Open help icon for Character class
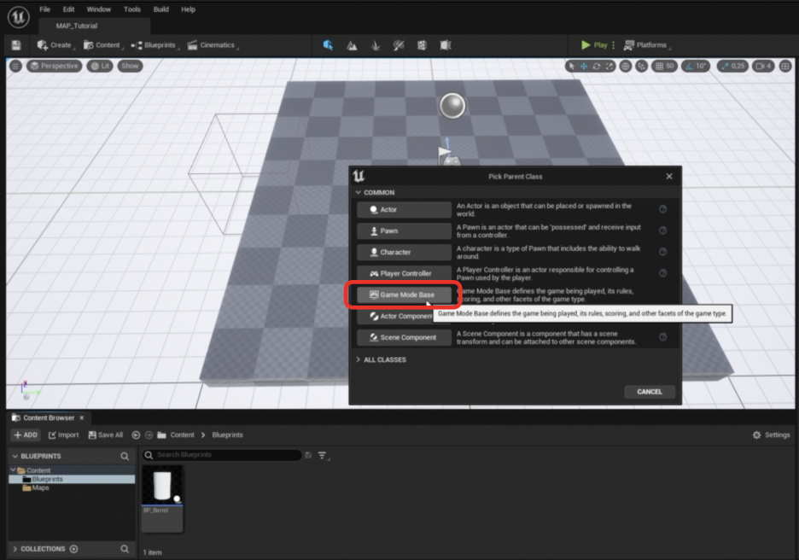This screenshot has height=560, width=799. (663, 252)
